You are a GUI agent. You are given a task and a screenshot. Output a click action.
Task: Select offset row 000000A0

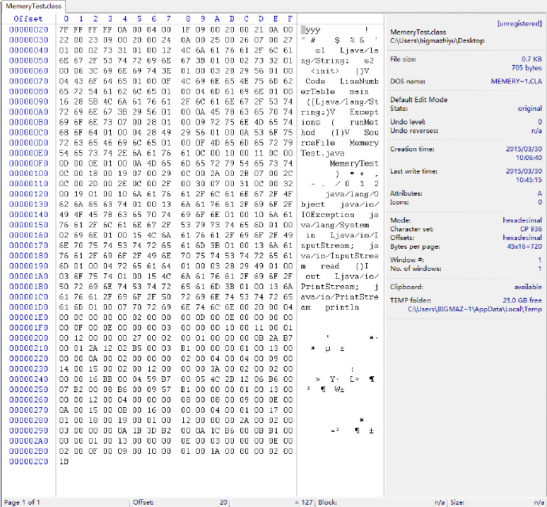(x=29, y=112)
